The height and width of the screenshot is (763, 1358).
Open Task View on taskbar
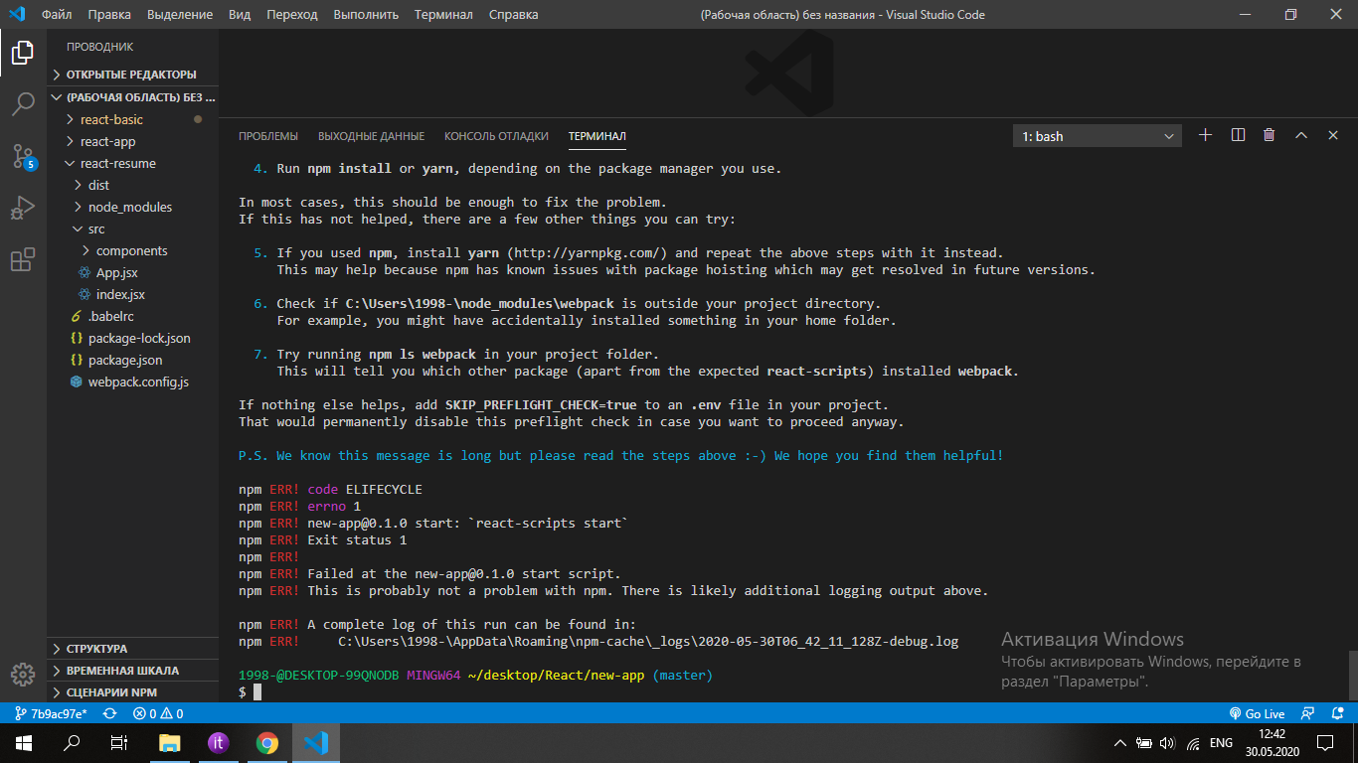(x=119, y=742)
